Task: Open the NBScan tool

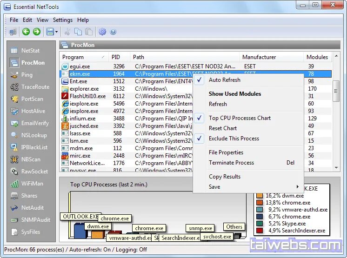Action: click(26, 159)
